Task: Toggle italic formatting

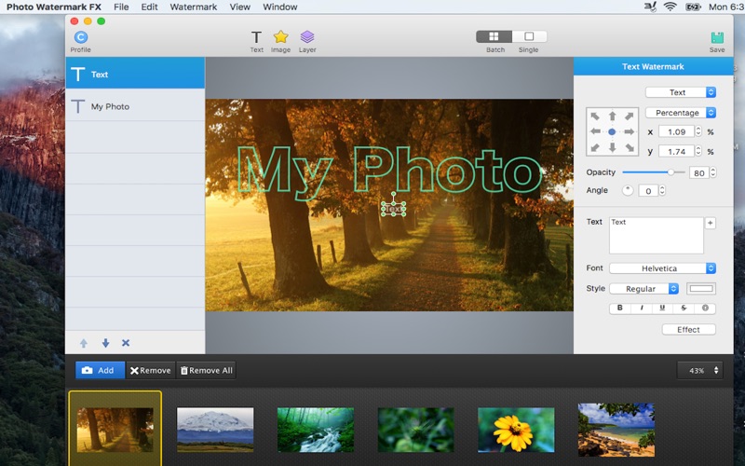Action: pyautogui.click(x=642, y=308)
